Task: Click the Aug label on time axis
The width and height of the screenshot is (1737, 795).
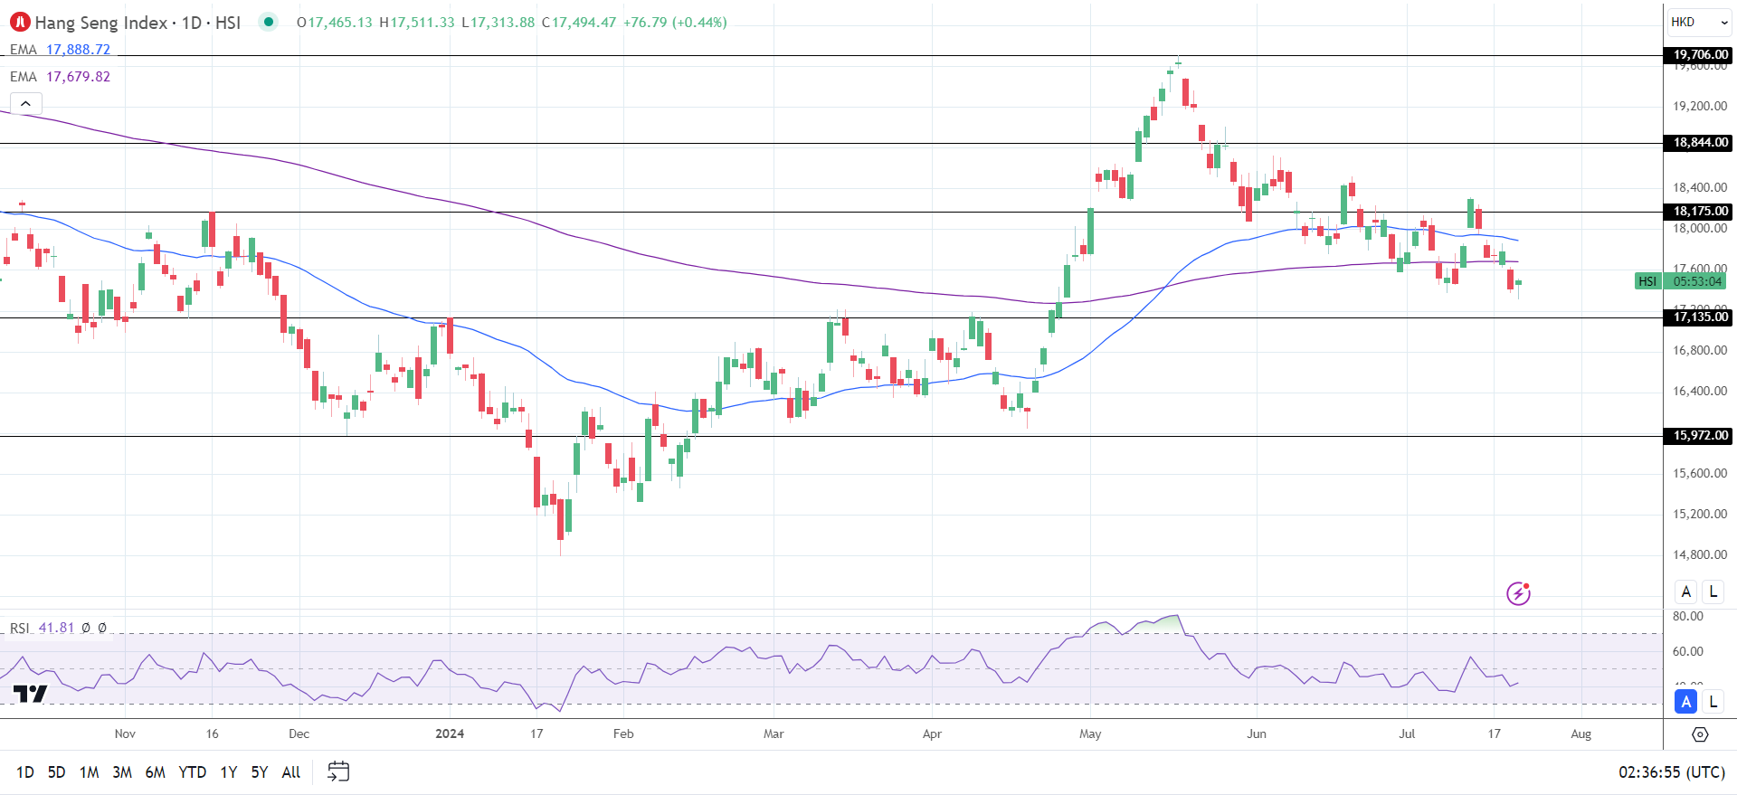Action: (1580, 733)
